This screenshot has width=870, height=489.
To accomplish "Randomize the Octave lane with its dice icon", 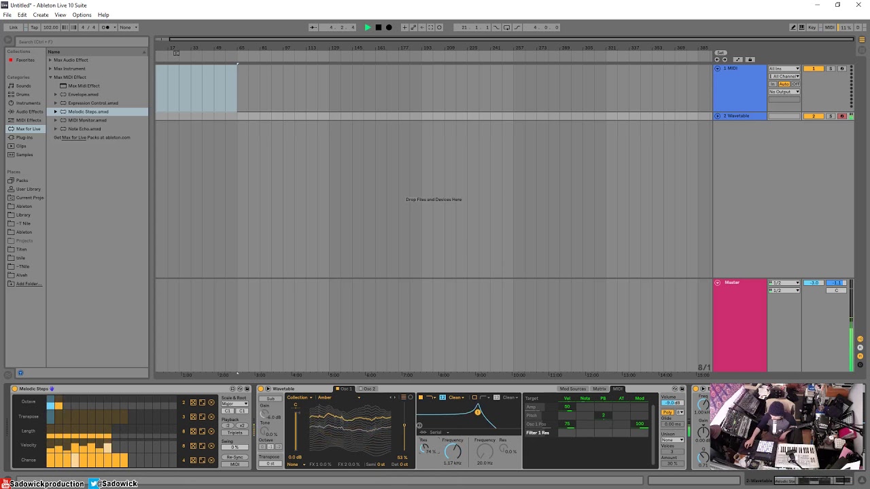I will [193, 402].
